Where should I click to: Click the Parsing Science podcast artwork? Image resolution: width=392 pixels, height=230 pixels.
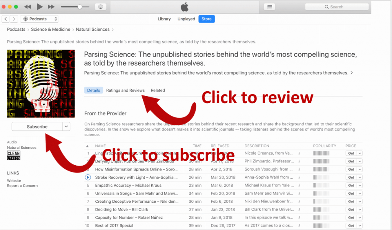[41, 84]
